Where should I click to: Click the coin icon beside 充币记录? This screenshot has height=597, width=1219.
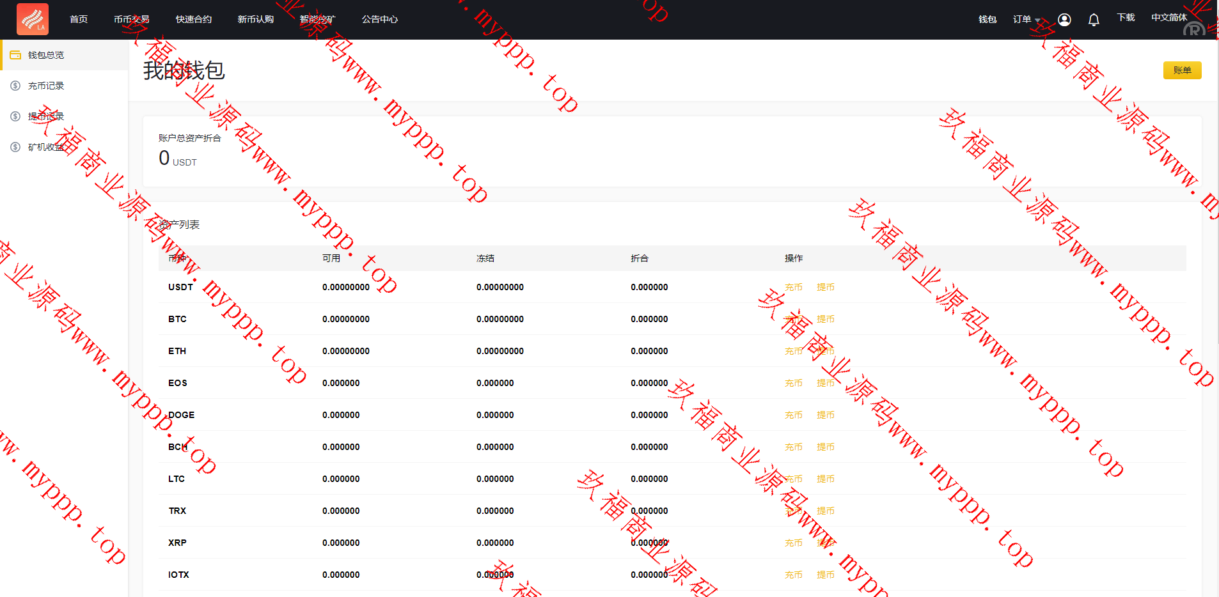[15, 86]
